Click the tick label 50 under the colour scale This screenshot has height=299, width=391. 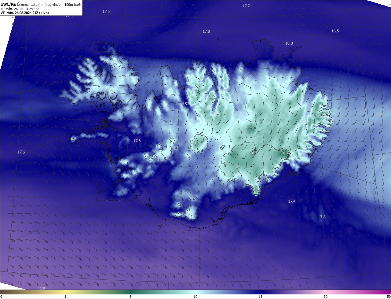point(389,297)
